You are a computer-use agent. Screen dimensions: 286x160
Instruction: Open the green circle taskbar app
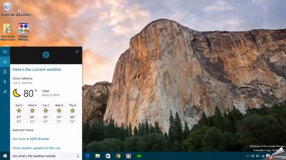click(x=139, y=156)
